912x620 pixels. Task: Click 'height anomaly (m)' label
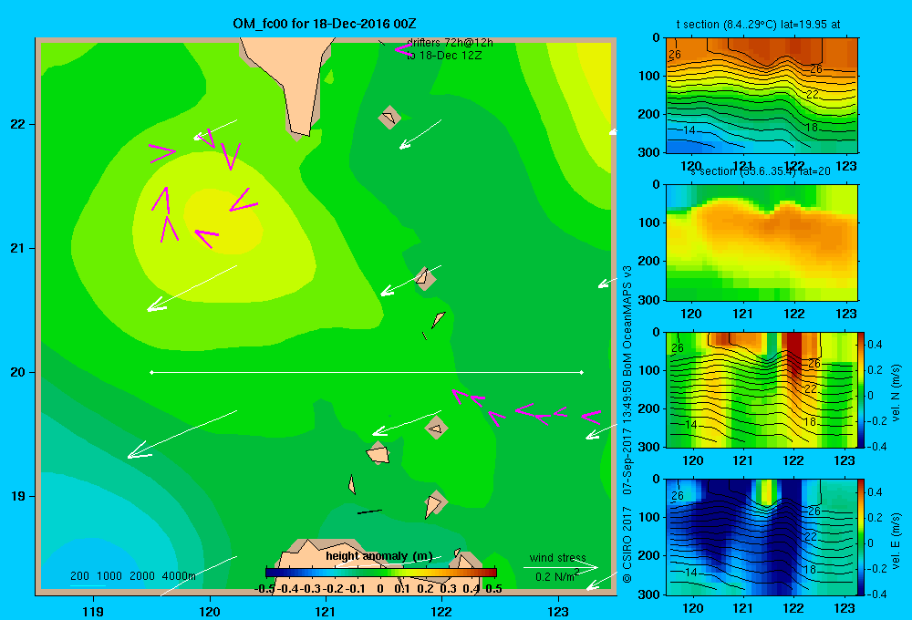[x=378, y=556]
